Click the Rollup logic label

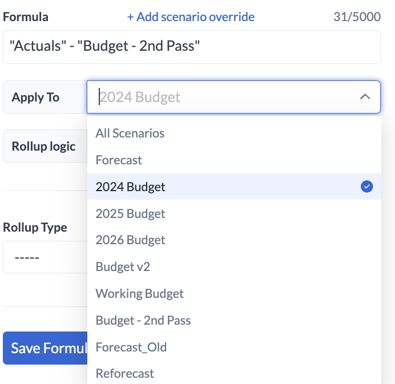(x=44, y=147)
